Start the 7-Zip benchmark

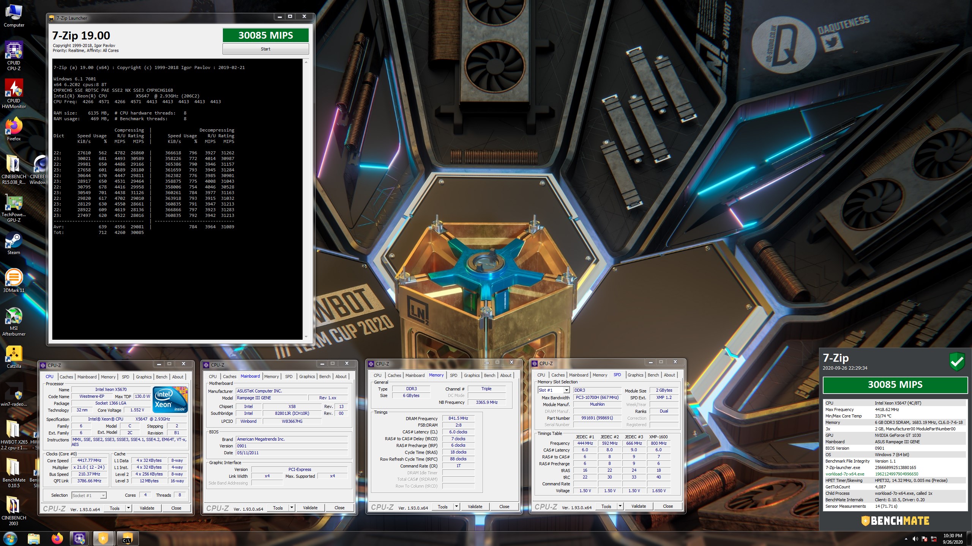click(x=265, y=49)
